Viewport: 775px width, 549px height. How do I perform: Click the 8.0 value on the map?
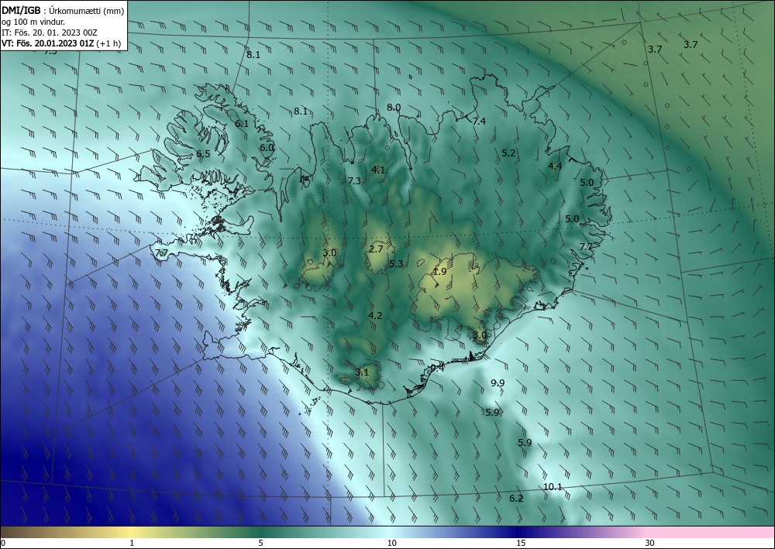[394, 107]
